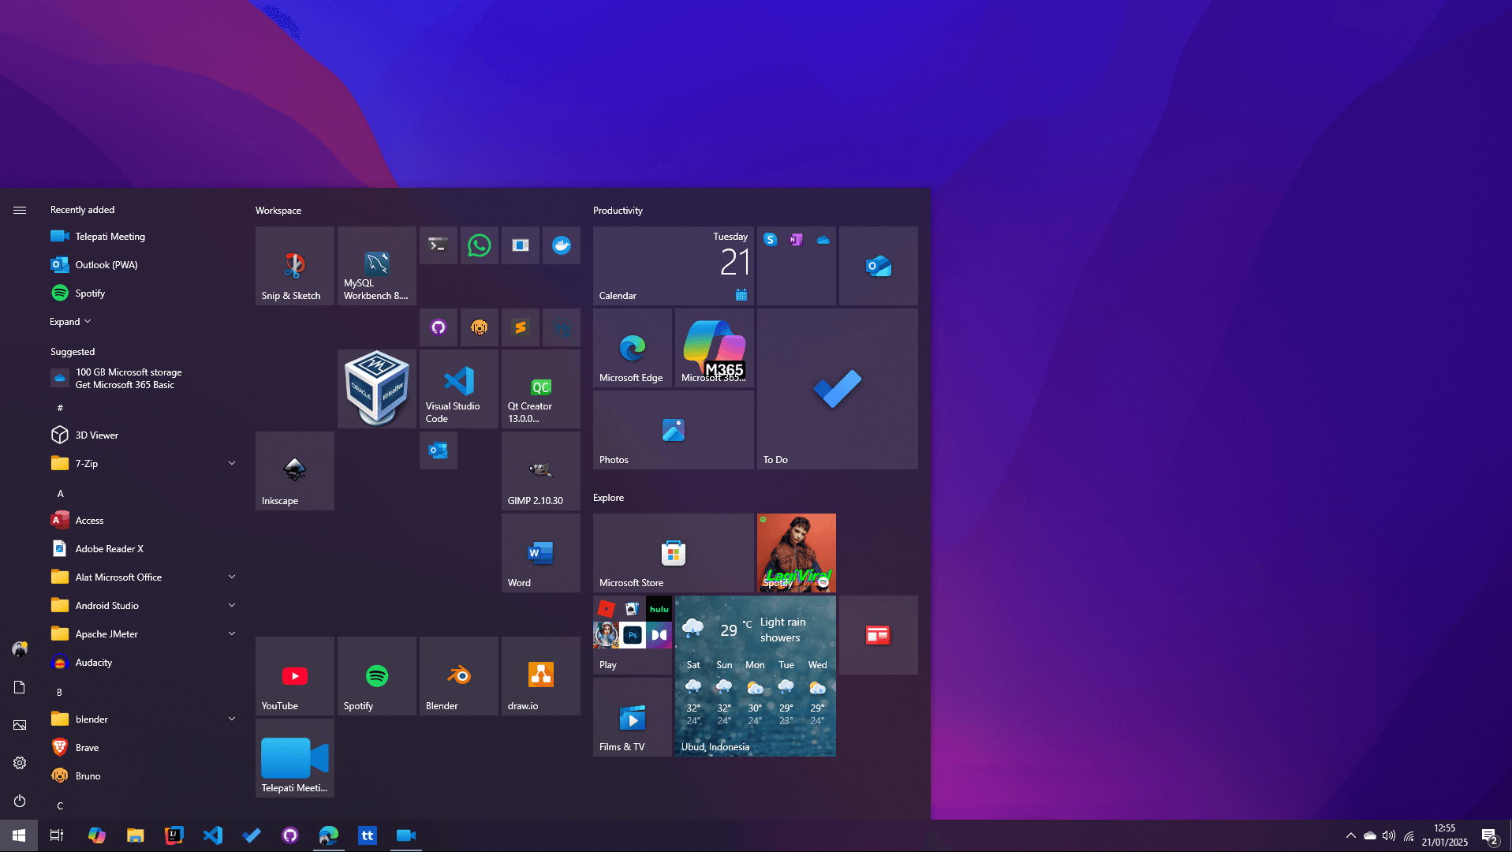Screen dimensions: 1512x852
Task: Open Microsoft Edge tile
Action: [632, 348]
